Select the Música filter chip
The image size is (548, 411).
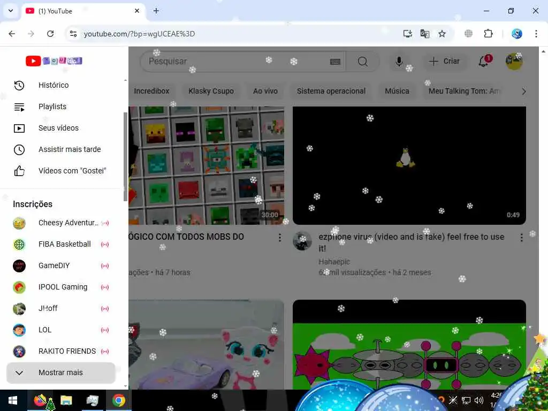(x=397, y=91)
